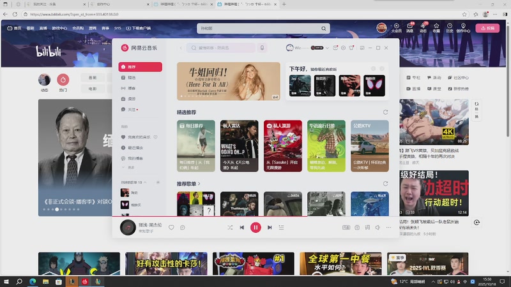Open the 公路KTV playlist card
The width and height of the screenshot is (511, 287).
[x=370, y=146]
